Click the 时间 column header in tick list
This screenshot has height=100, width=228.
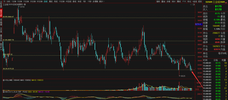coord(205,60)
